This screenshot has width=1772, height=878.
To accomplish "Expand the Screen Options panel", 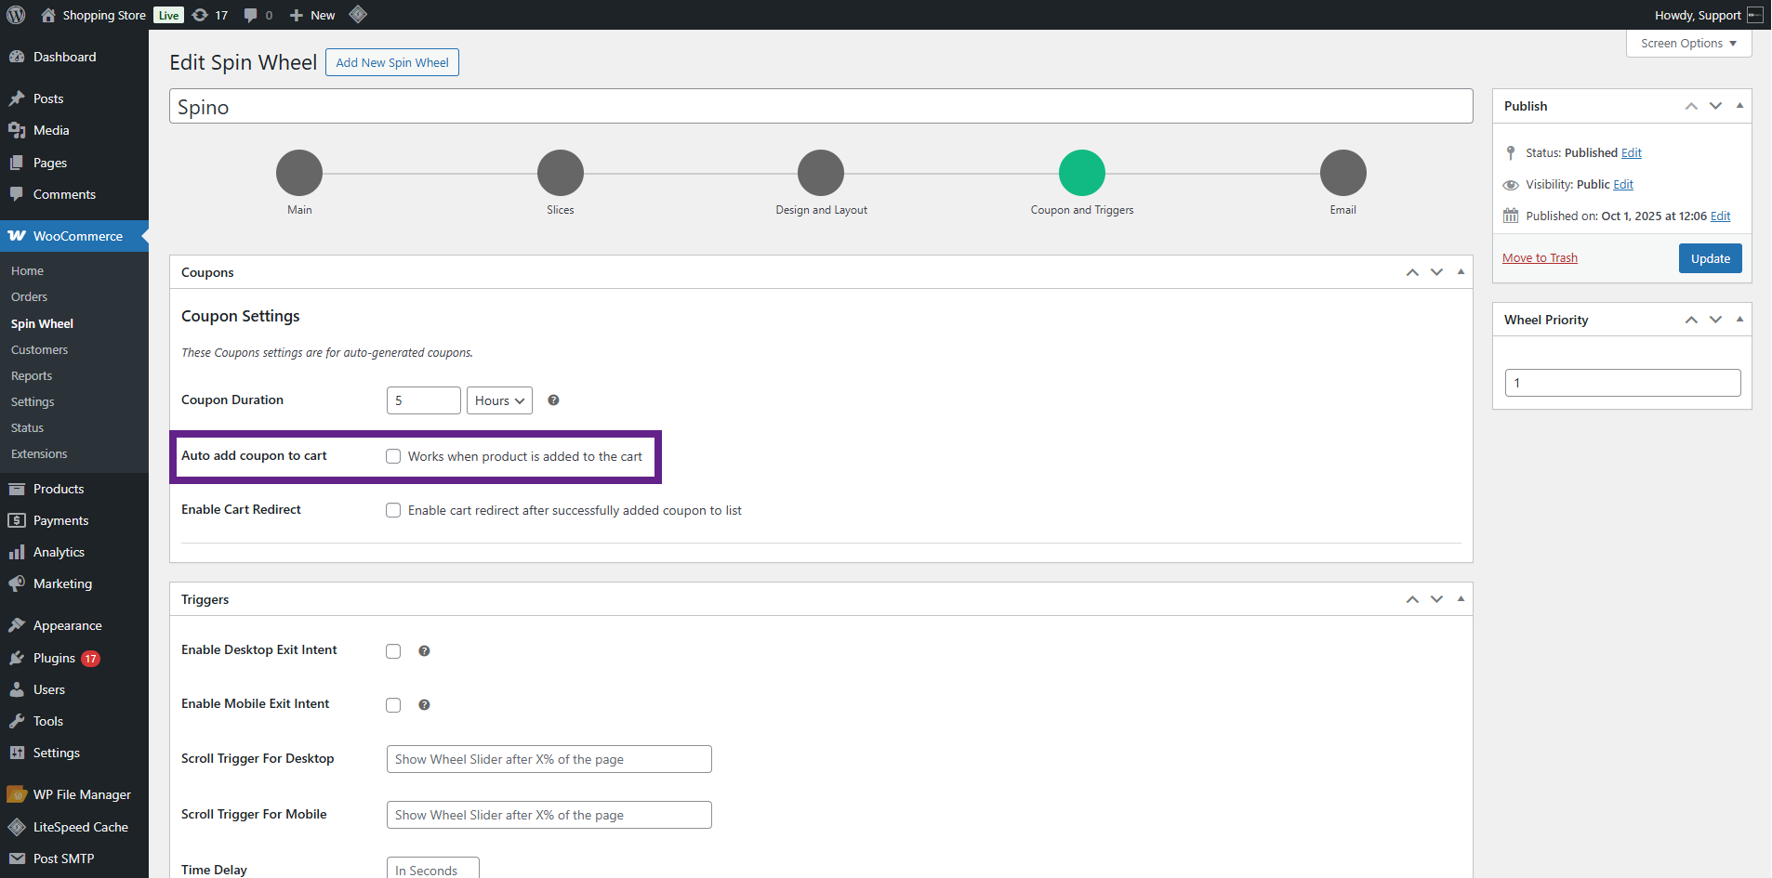I will pyautogui.click(x=1688, y=44).
